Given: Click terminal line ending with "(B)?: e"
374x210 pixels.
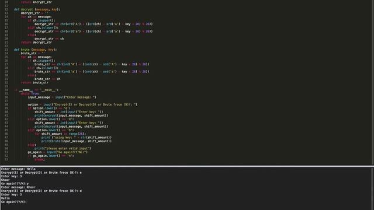Looking at the screenshot, I should pyautogui.click(x=41, y=173).
